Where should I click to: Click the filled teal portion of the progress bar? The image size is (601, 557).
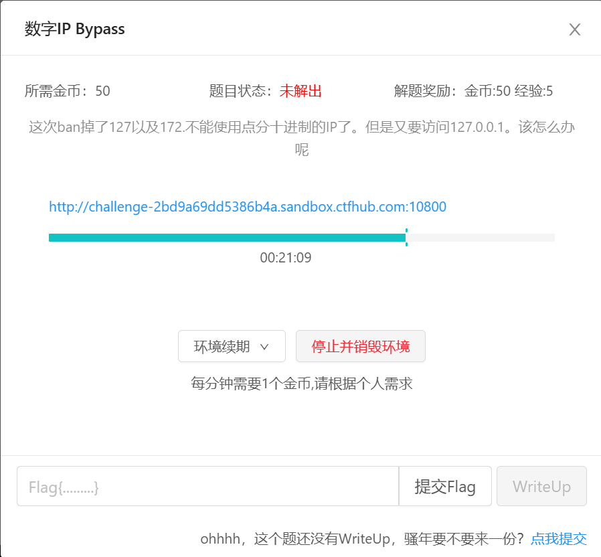226,238
